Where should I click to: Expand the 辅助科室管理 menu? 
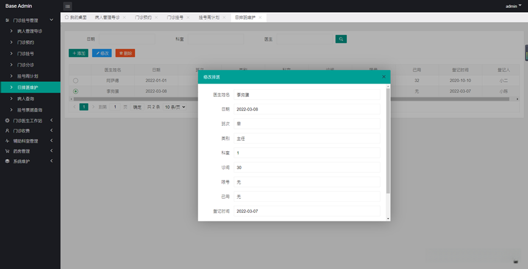coord(51,141)
